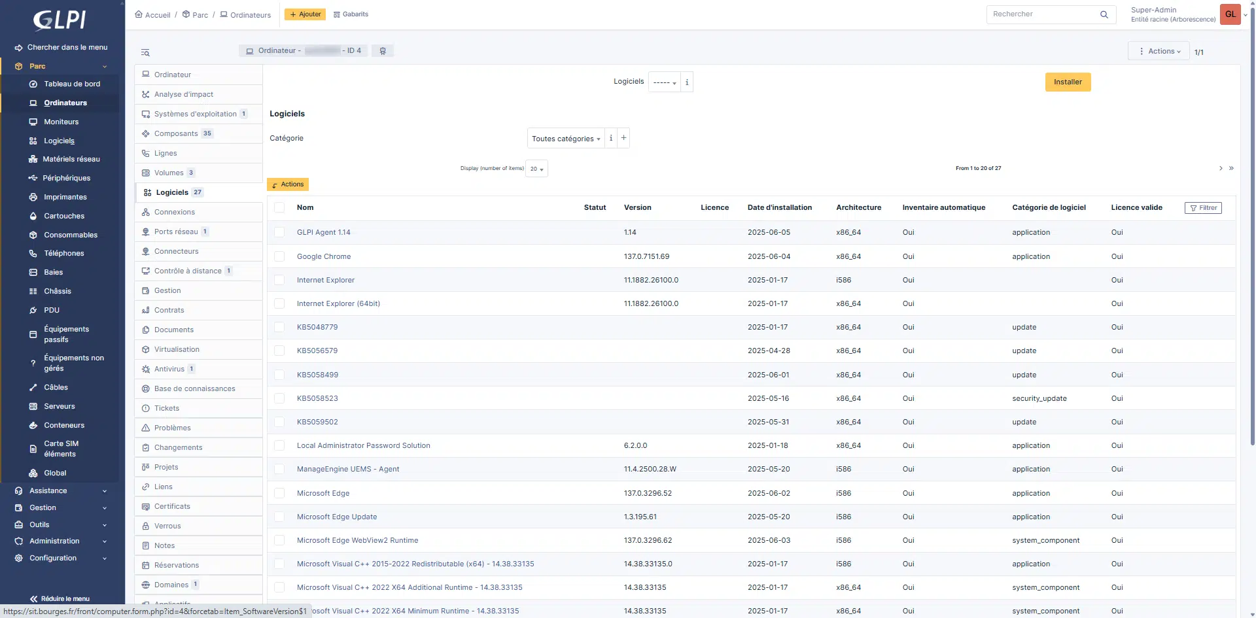This screenshot has height=618, width=1256.
Task: Select checkbox for KB5048779 row
Action: pos(279,327)
